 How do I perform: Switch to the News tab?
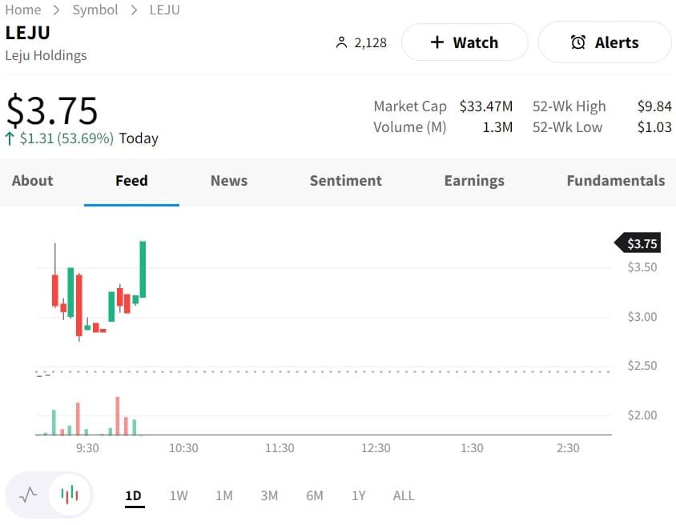pyautogui.click(x=229, y=181)
